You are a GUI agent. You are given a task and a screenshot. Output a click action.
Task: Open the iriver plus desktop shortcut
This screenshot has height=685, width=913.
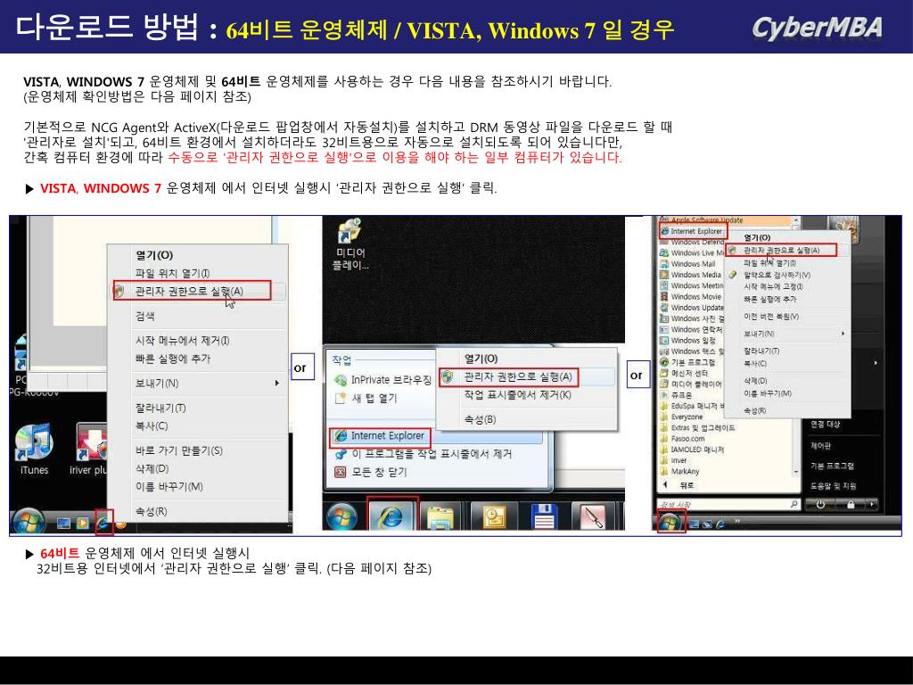[x=92, y=442]
